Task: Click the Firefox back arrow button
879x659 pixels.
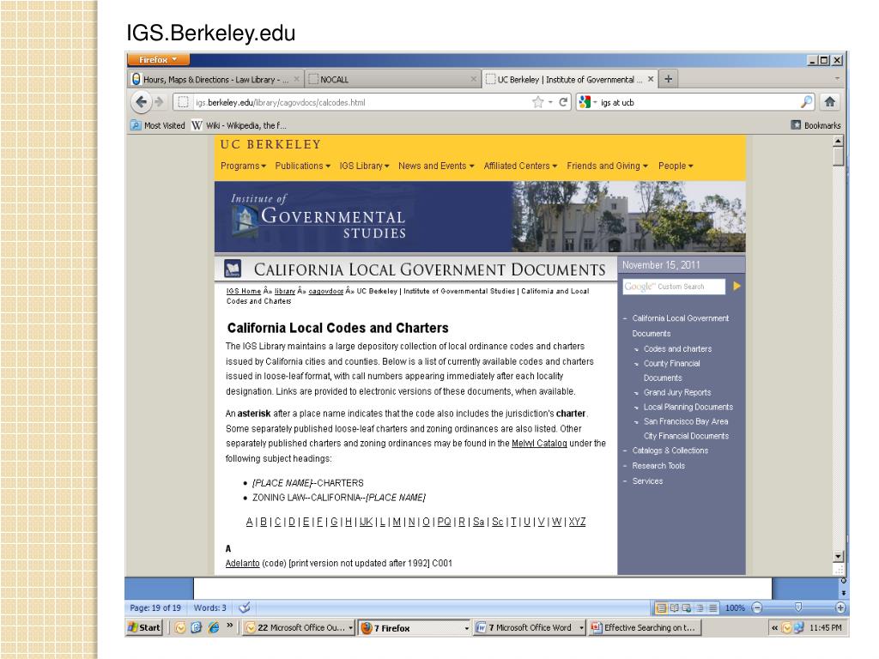Action: pyautogui.click(x=142, y=102)
